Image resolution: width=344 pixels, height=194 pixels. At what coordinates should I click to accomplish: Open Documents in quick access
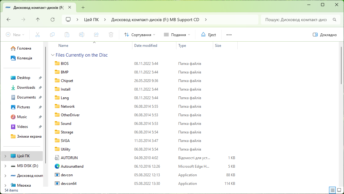pos(23,97)
